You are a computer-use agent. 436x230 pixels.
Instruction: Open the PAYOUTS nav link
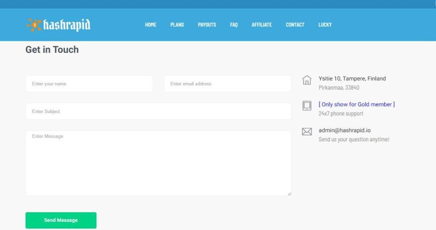(207, 25)
